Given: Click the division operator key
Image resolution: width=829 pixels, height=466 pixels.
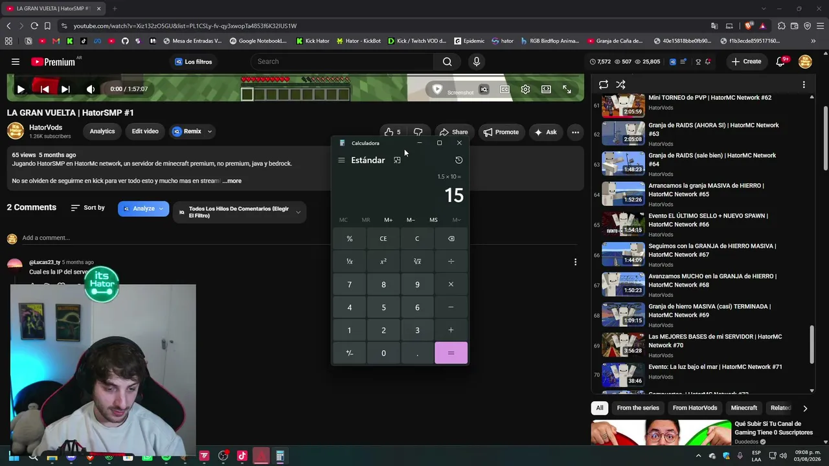Looking at the screenshot, I should (451, 261).
